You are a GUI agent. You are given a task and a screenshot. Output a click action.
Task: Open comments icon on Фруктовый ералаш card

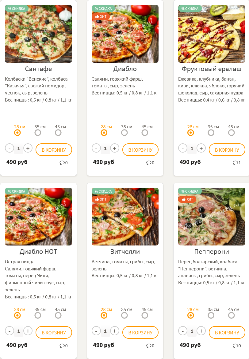pos(235,163)
